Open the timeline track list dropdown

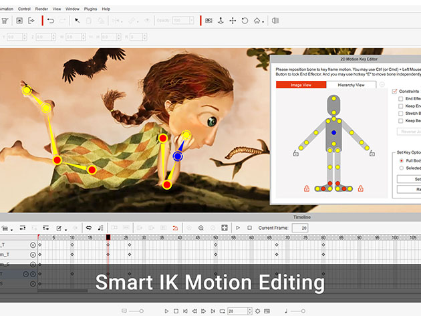tap(11, 230)
